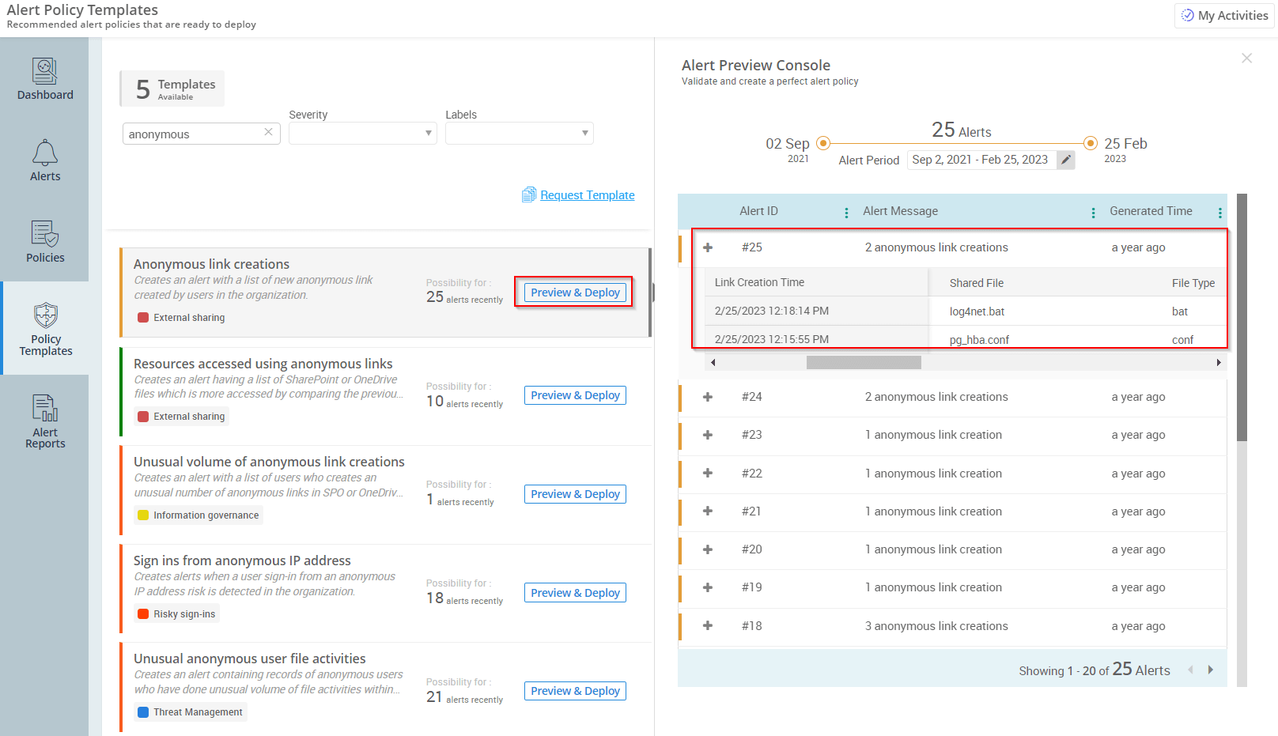Click Preview & Deploy for Anonymous link creations
The height and width of the screenshot is (736, 1278).
pyautogui.click(x=574, y=292)
